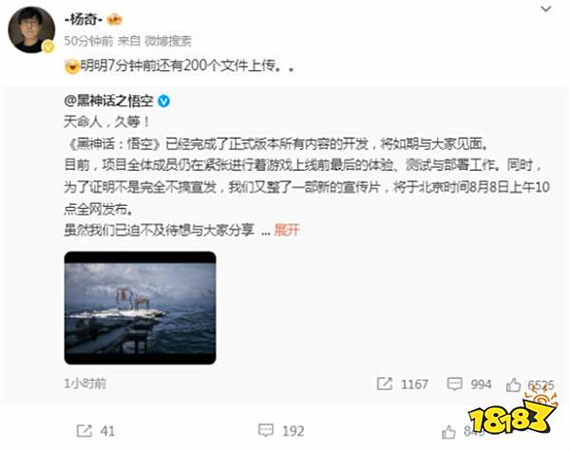Click the yellow verified badge on avatar
Image resolution: width=570 pixels, height=450 pixels.
48,47
